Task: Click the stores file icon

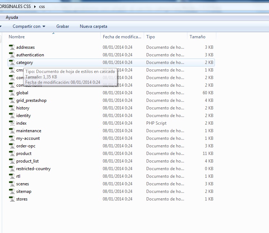Action: tap(12, 199)
